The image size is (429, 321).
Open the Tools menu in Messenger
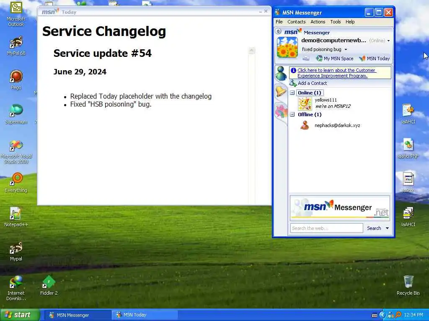(x=335, y=22)
